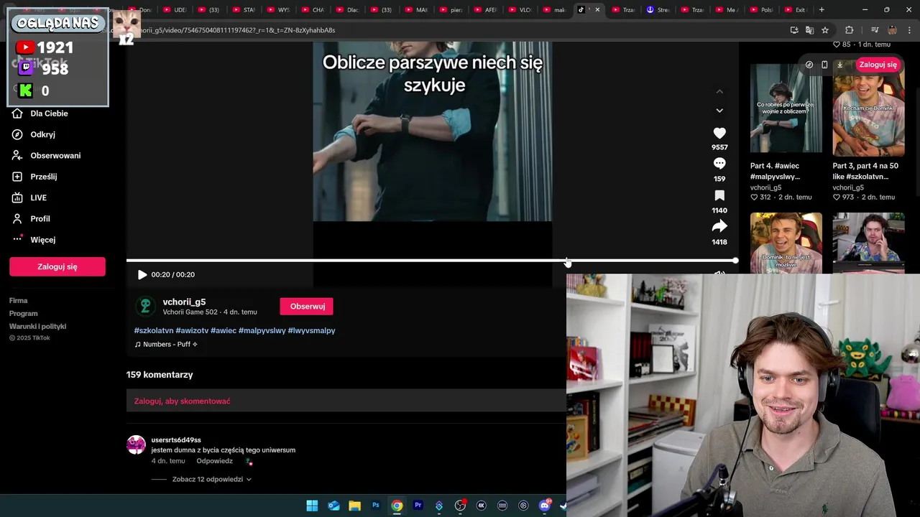This screenshot has height=517, width=920.
Task: Open #szkolatvn hashtag
Action: pyautogui.click(x=154, y=330)
